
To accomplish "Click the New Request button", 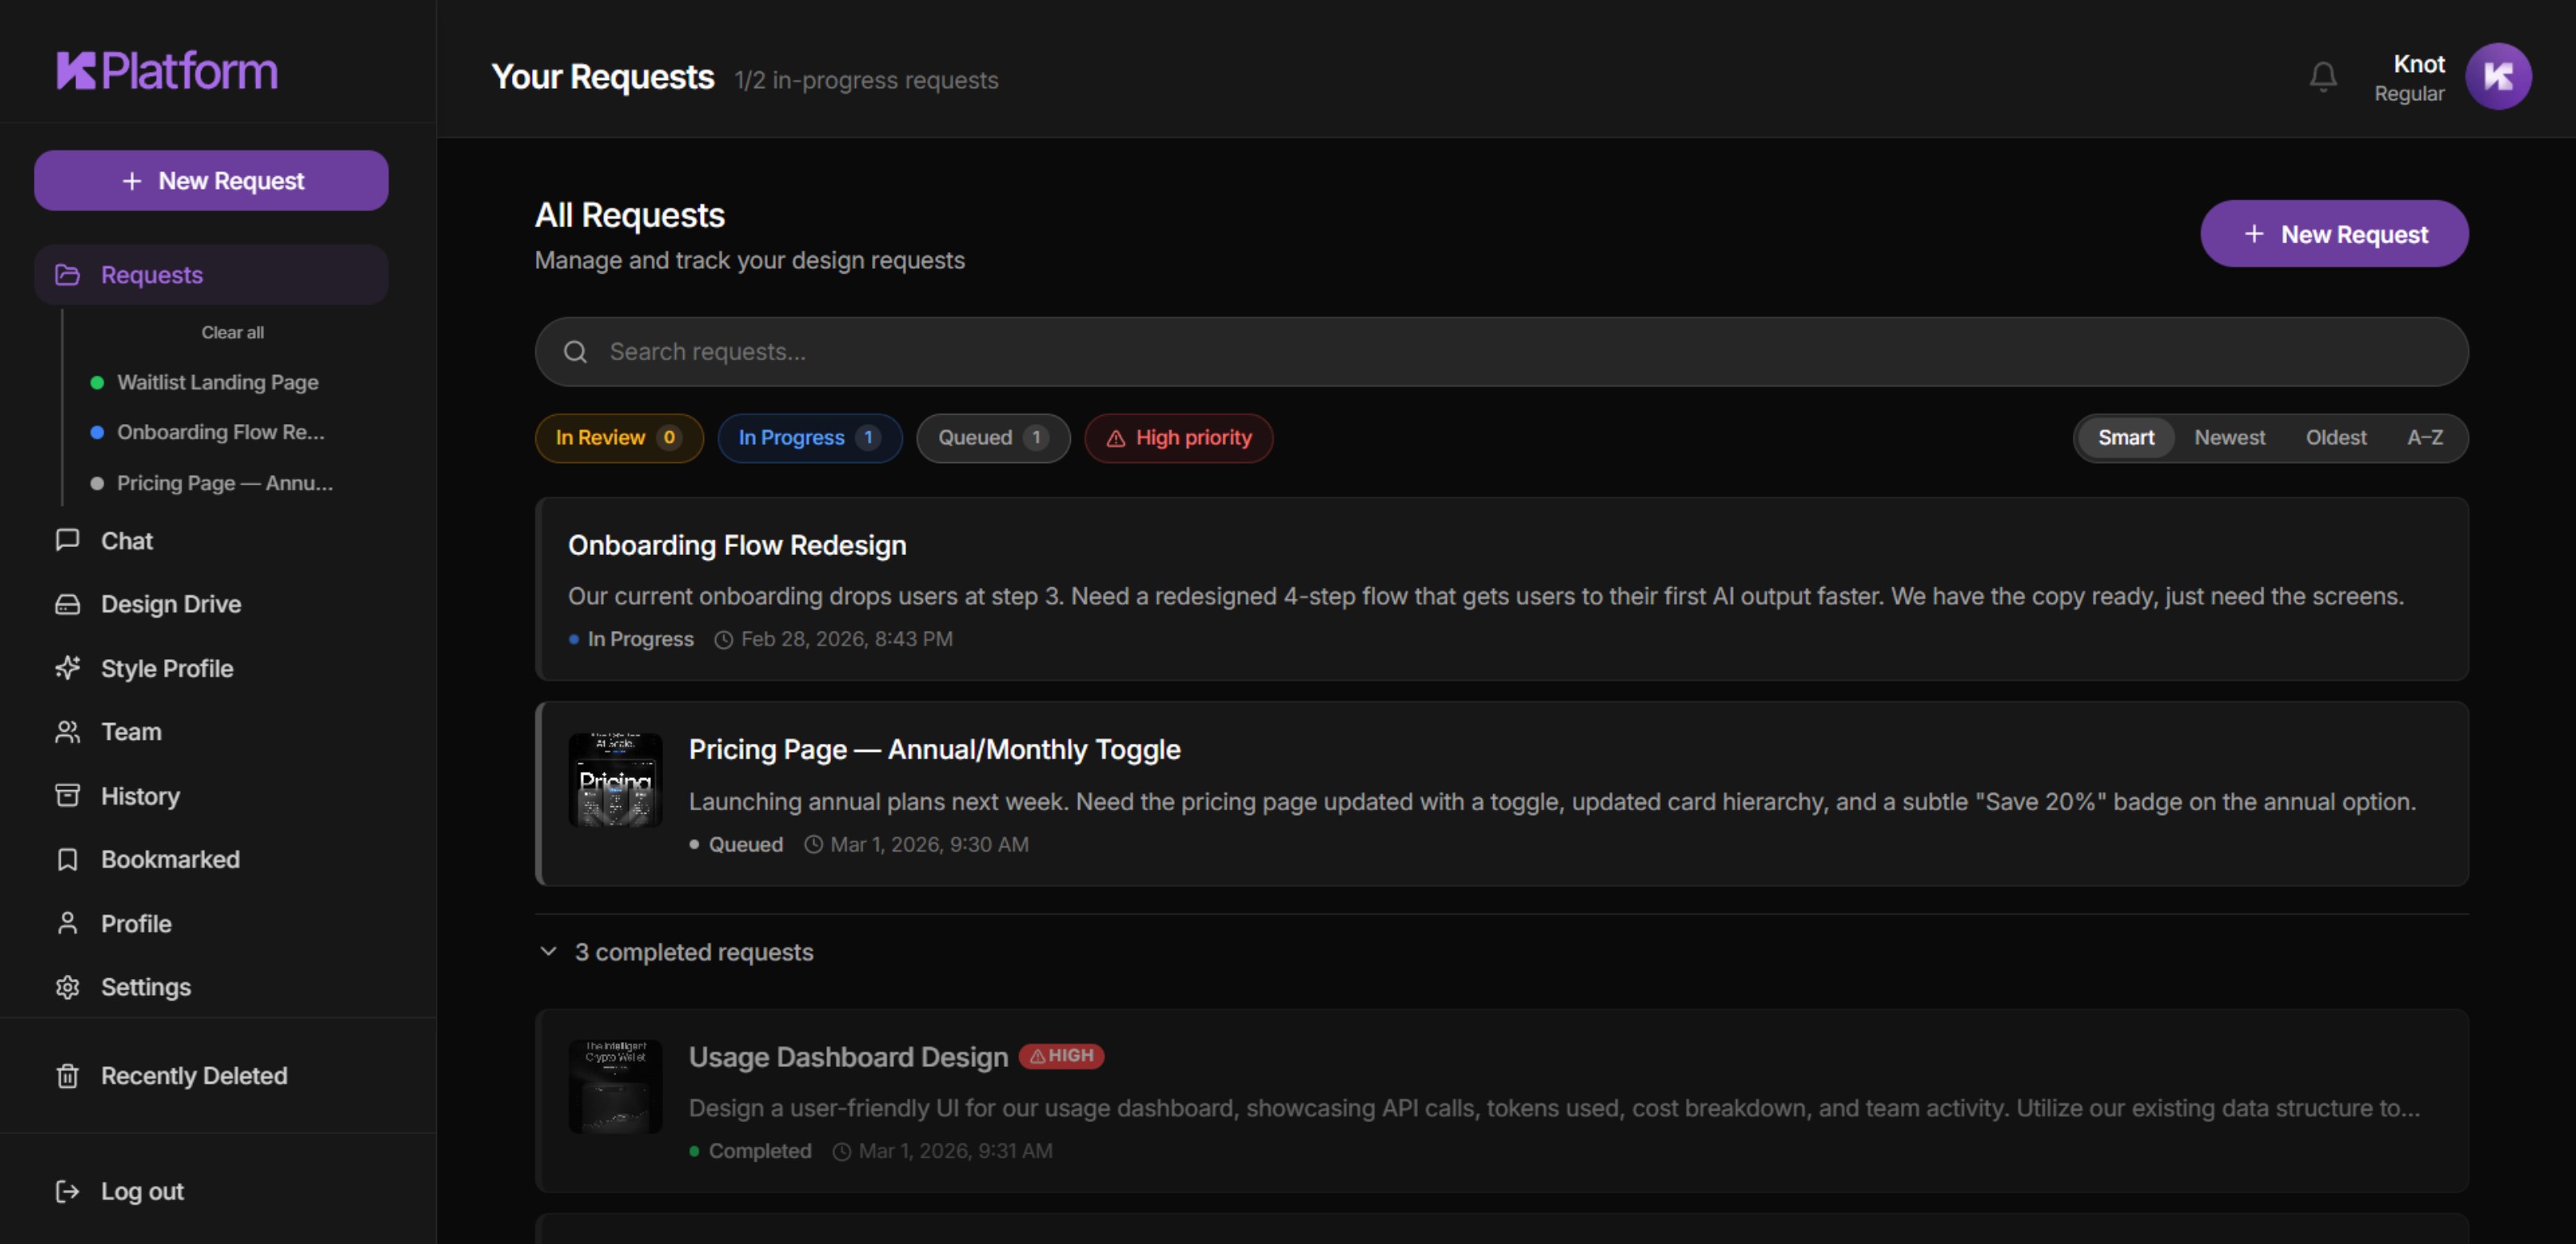I will coord(2334,233).
